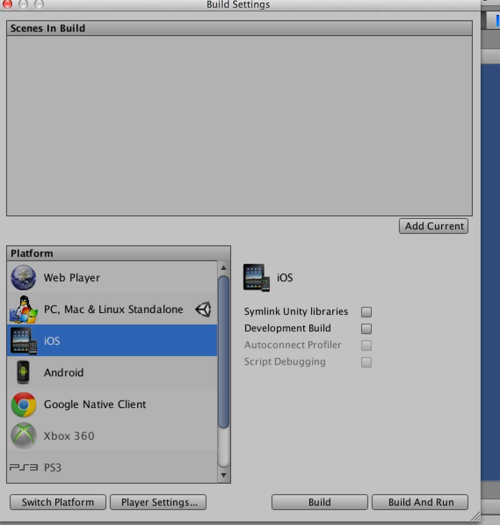This screenshot has height=525, width=500.
Task: Click the Build button
Action: [x=319, y=502]
